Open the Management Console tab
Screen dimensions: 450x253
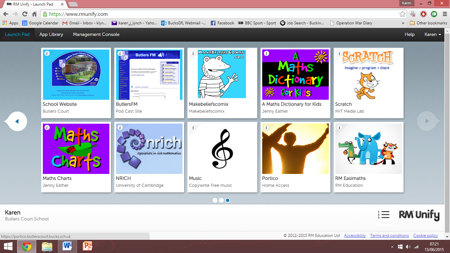tap(96, 34)
